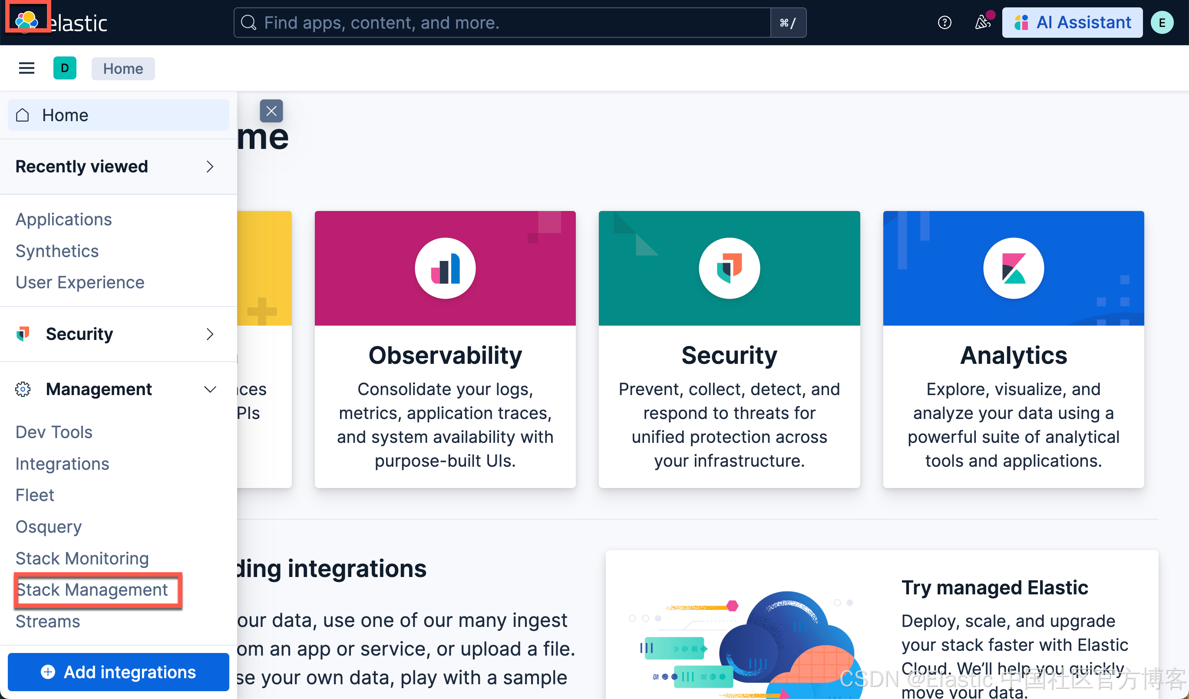Image resolution: width=1189 pixels, height=699 pixels.
Task: Open Stack Management in sidebar
Action: (x=92, y=590)
